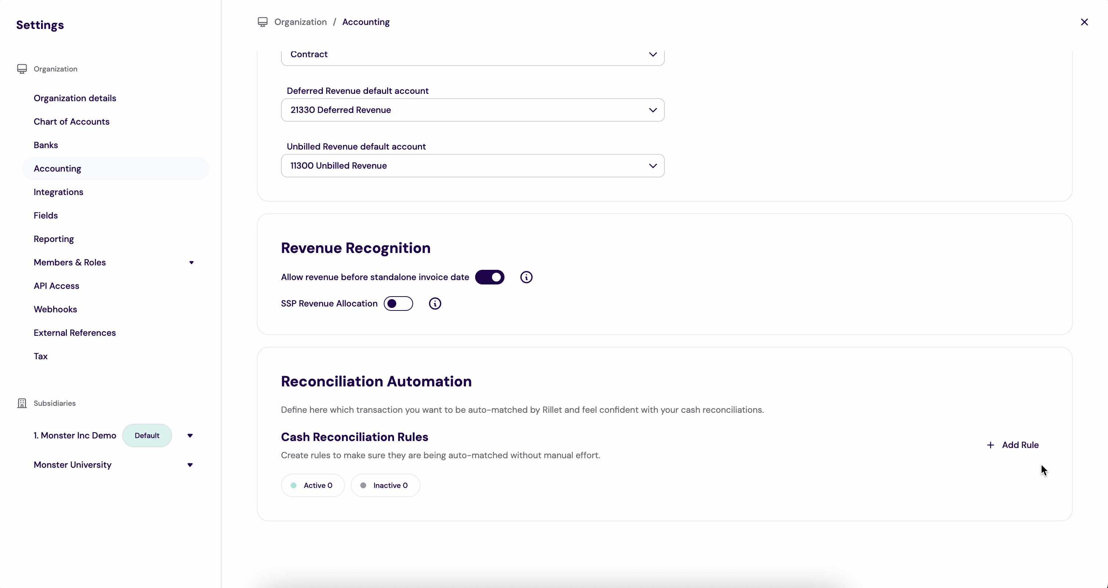Screen dimensions: 1108x588
Task: Click the breadcrumb monitor icon
Action: (x=262, y=22)
